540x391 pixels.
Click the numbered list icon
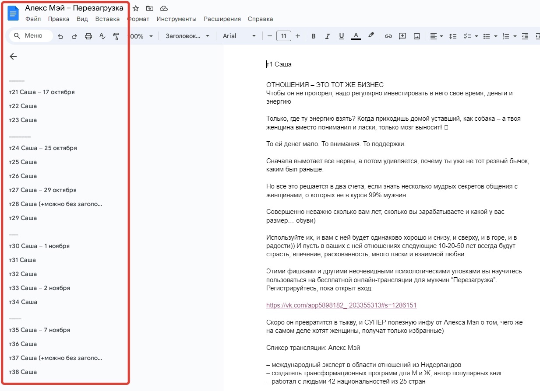click(506, 36)
